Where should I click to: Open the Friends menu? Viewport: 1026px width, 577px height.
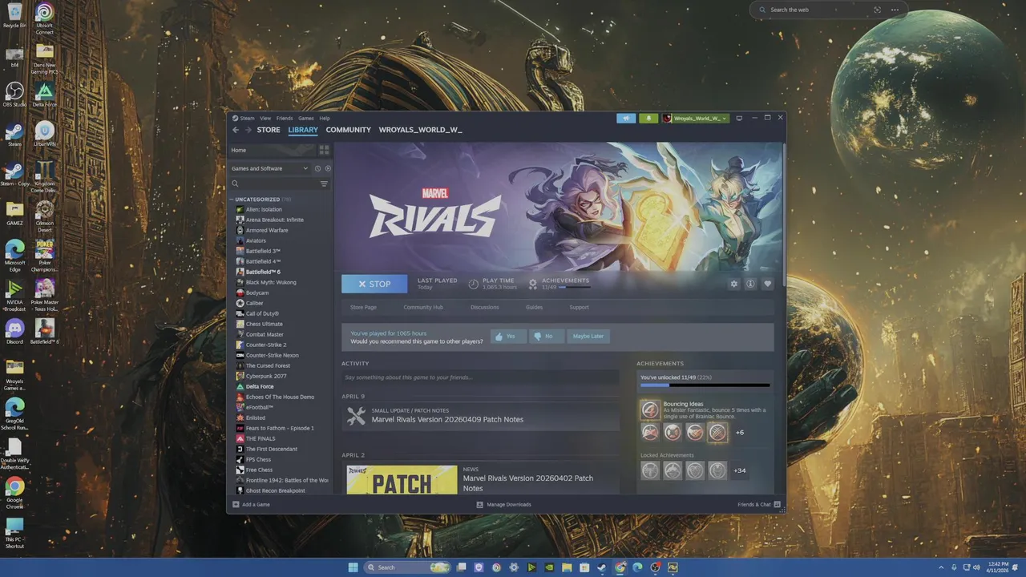point(285,118)
